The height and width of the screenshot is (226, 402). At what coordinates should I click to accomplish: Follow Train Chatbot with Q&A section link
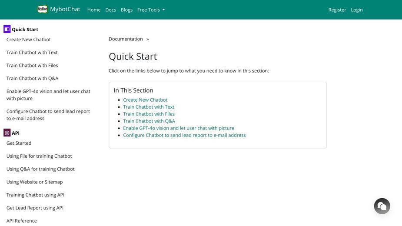pos(149,121)
